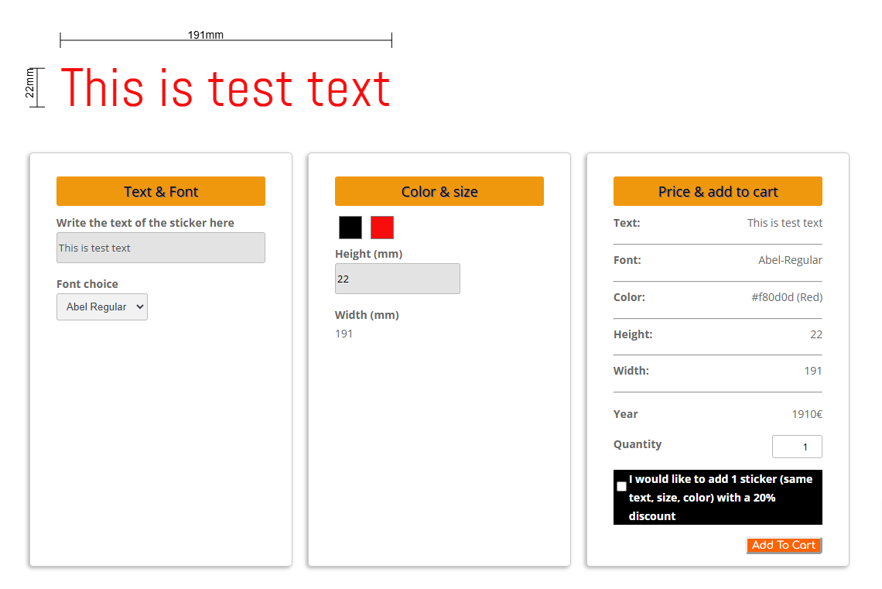Click the red preview text

226,88
